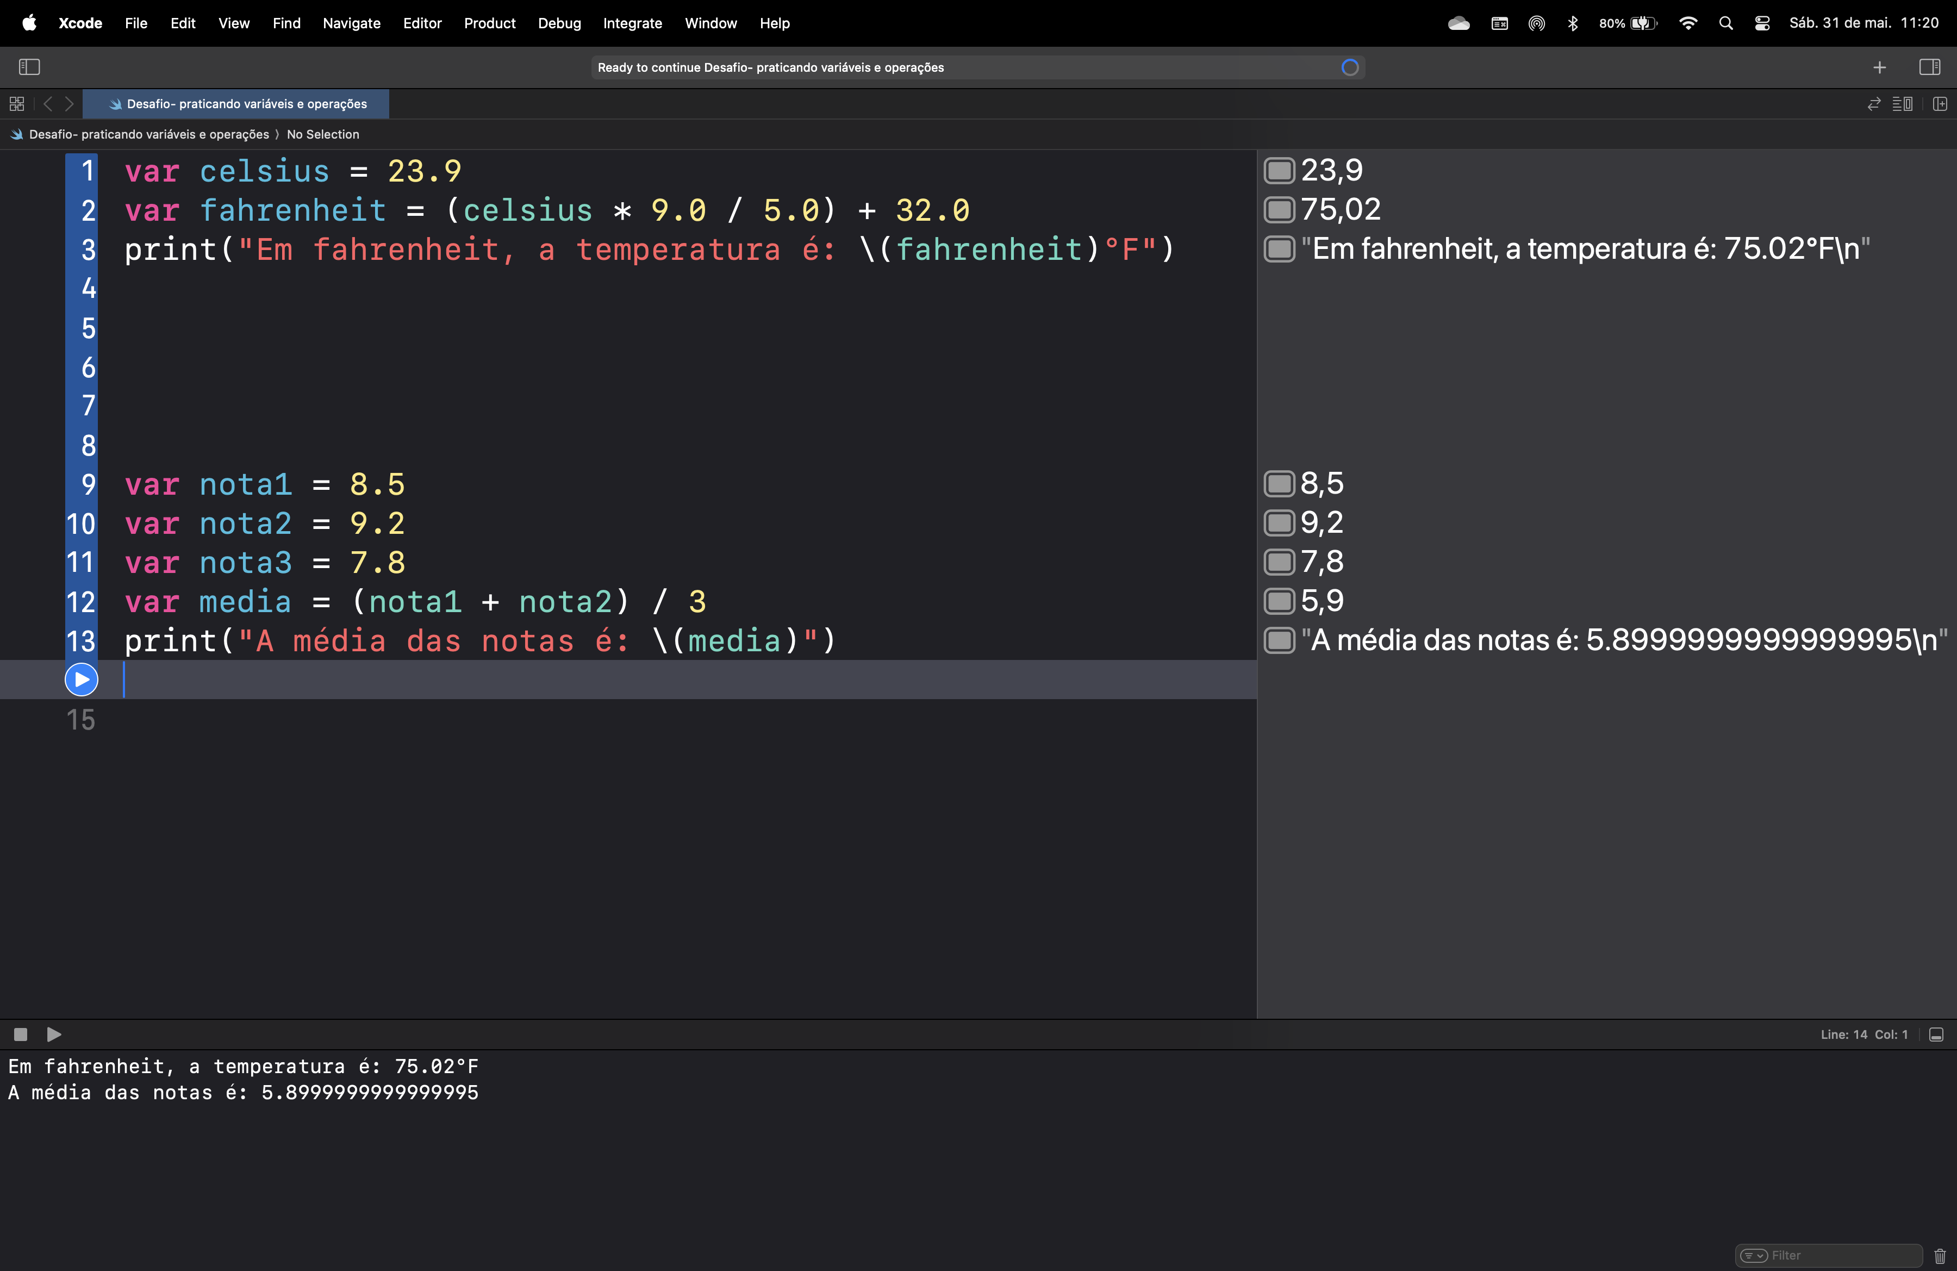
Task: Open Control Center in menu bar
Action: 1761,23
